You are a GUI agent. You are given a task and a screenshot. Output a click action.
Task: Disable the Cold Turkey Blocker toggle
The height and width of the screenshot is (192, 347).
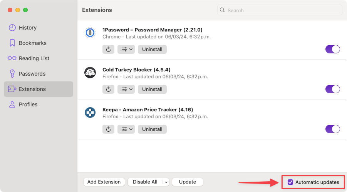tap(333, 89)
